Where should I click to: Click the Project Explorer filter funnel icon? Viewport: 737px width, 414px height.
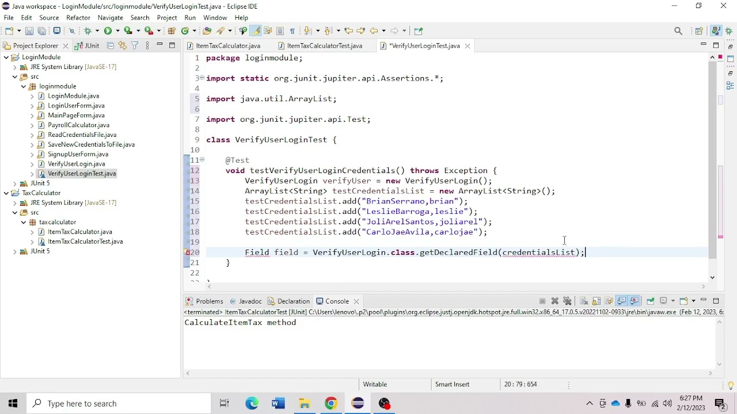coord(135,45)
